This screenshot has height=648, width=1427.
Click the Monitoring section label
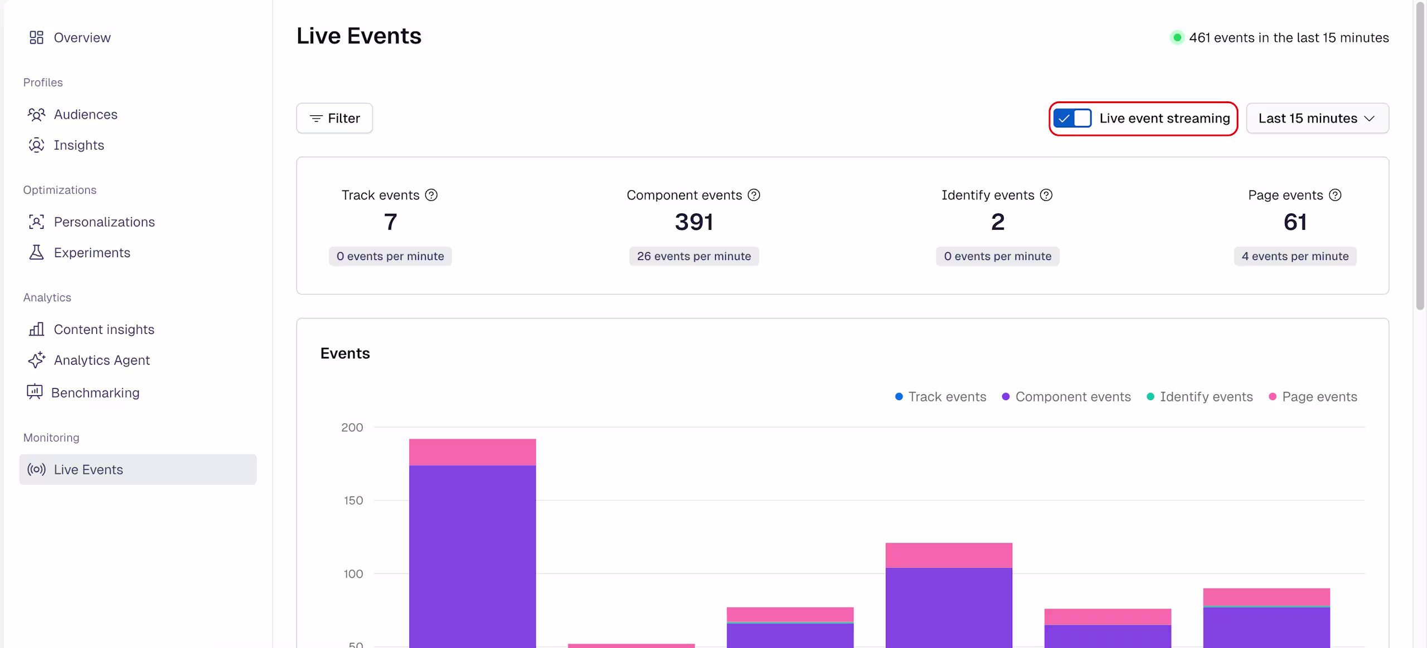pos(51,437)
